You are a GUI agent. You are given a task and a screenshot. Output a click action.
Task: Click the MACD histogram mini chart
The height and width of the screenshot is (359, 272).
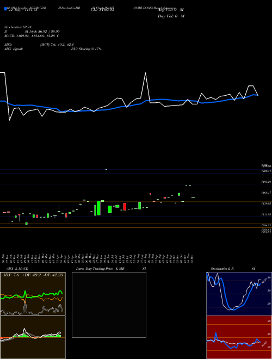(x=33, y=337)
